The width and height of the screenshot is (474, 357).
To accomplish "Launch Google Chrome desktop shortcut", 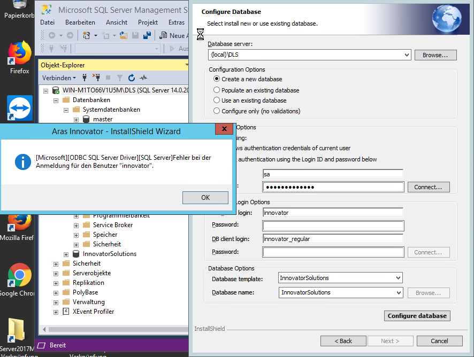I will (20, 275).
